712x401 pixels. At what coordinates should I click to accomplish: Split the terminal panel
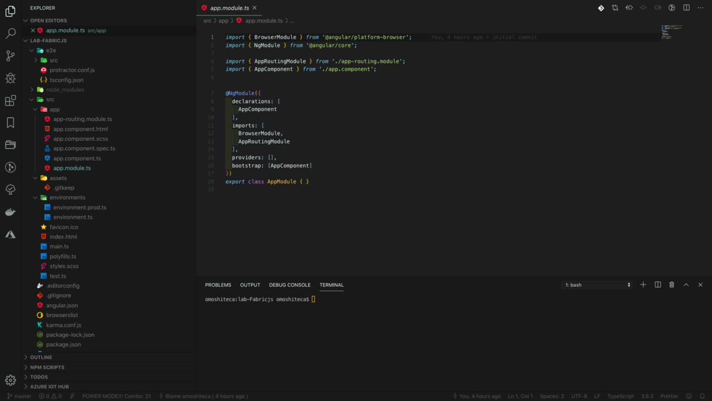click(657, 285)
